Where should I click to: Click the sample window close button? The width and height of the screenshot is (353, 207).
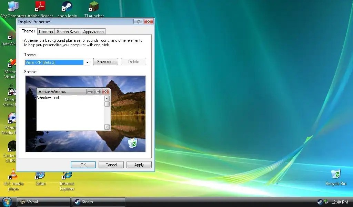click(x=105, y=92)
